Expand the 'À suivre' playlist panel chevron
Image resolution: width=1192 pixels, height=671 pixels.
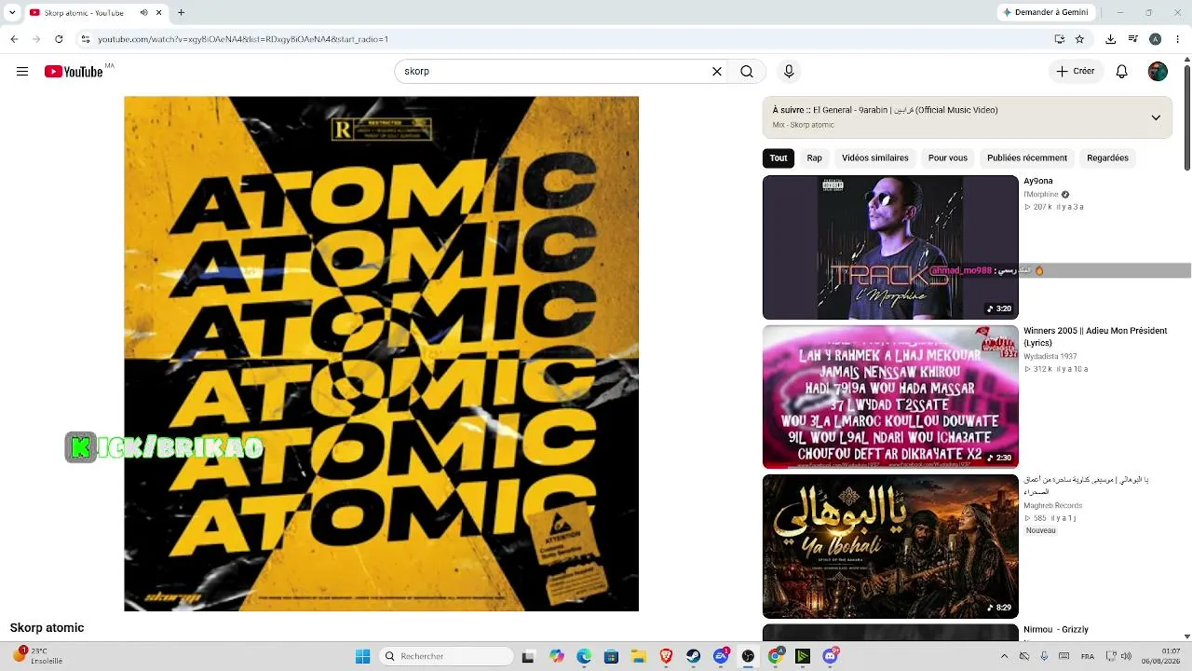(1156, 117)
